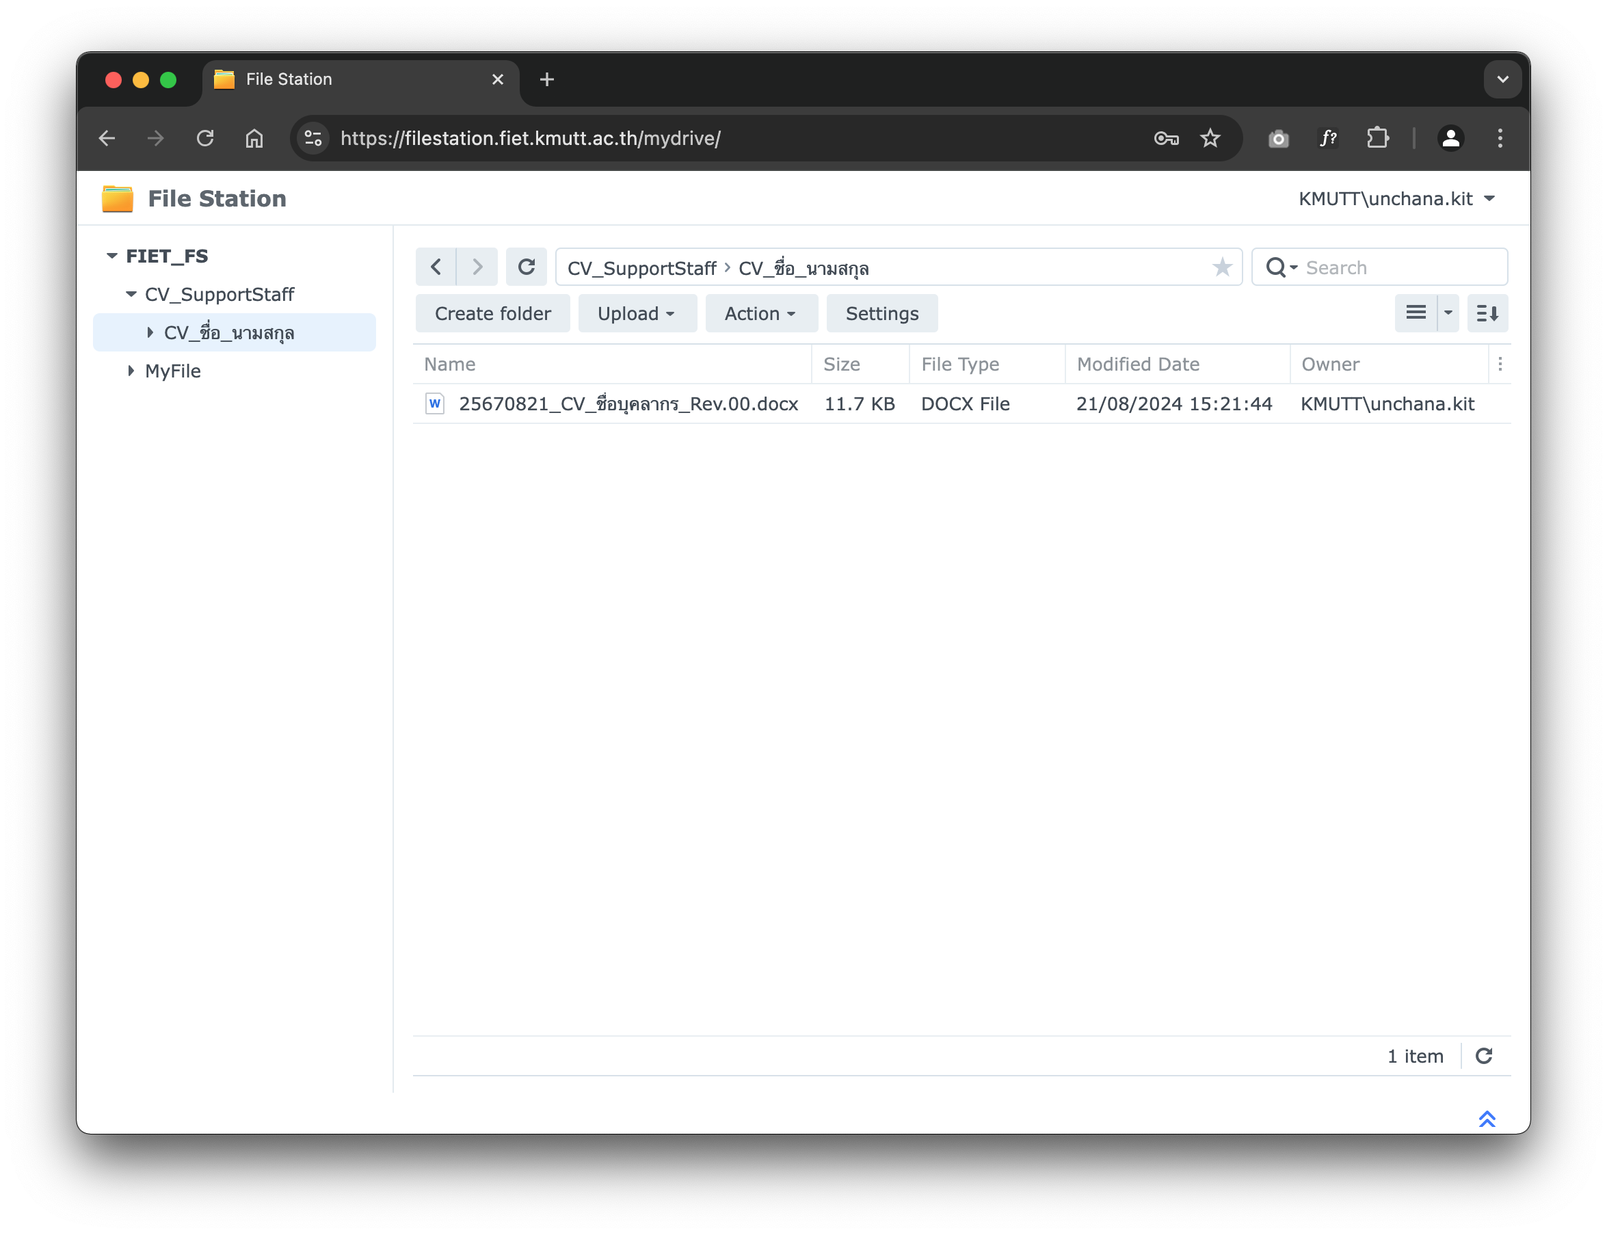Click the File Station folder logo

tap(118, 198)
